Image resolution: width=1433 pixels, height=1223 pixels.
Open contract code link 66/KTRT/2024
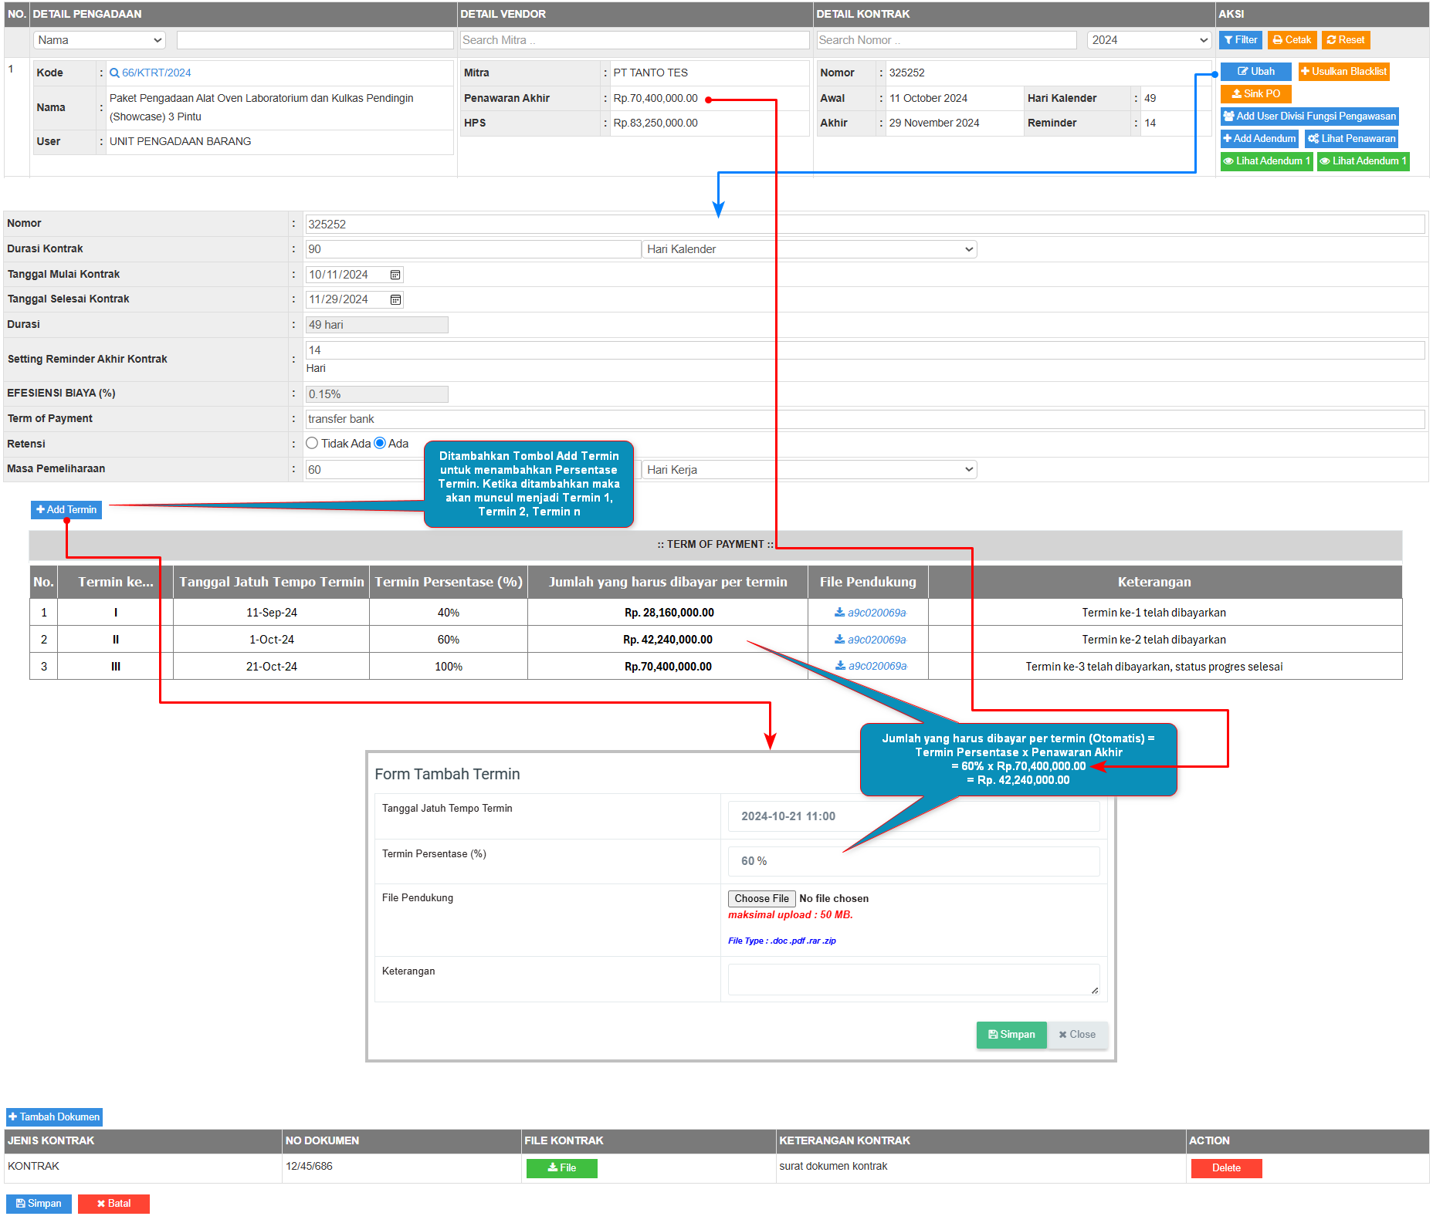[x=156, y=73]
